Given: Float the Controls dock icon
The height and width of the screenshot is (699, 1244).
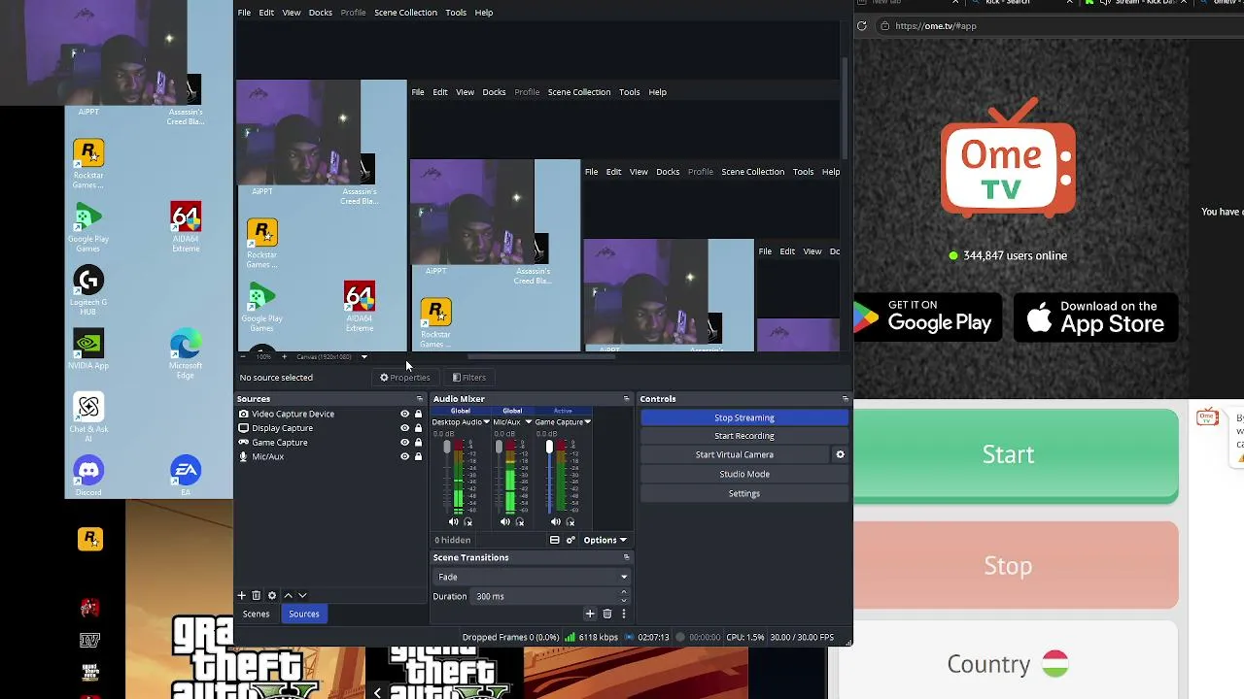Looking at the screenshot, I should 846,399.
